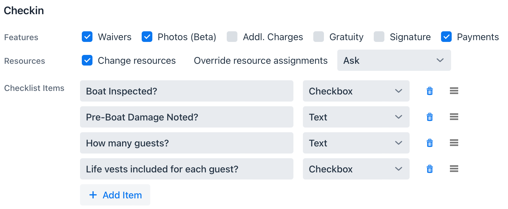Disable the Payments checkbox
The width and height of the screenshot is (508, 209).
click(446, 37)
